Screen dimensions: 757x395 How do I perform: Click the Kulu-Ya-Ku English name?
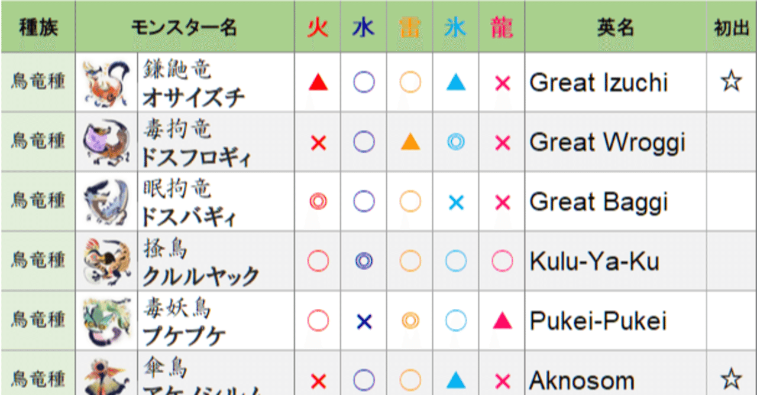coord(594,261)
